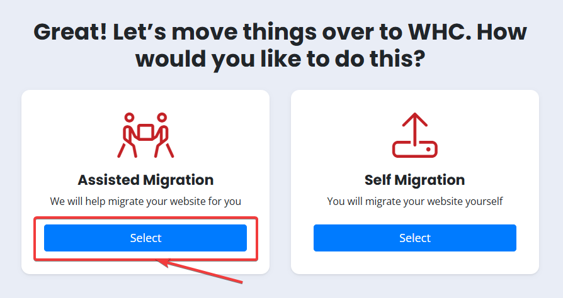Click the right person figure in migration icon
This screenshot has height=298, width=563.
click(x=163, y=136)
